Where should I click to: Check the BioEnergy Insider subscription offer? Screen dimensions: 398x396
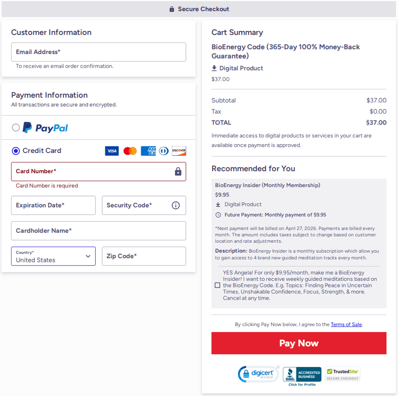217,285
